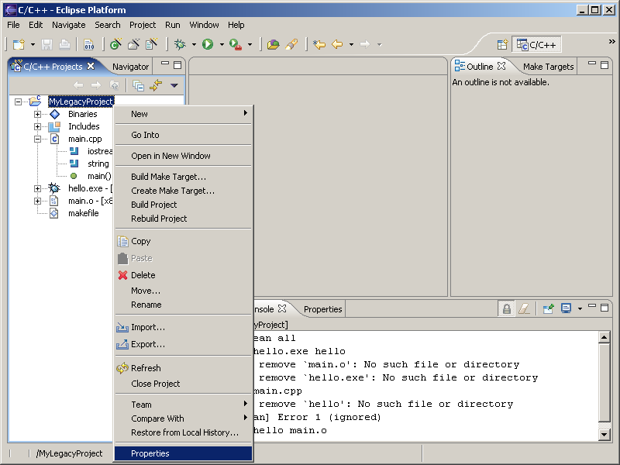This screenshot has height=465, width=620.
Task: Toggle the console Scroll Lock button
Action: tap(506, 308)
